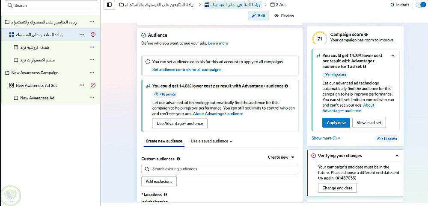
Task: Toggle the campaign draft on/off switch
Action: point(421,5)
